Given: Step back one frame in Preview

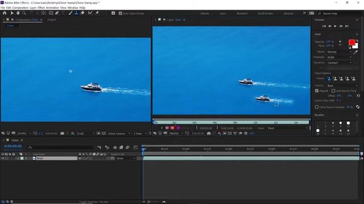Looking at the screenshot, I should pos(330,26).
